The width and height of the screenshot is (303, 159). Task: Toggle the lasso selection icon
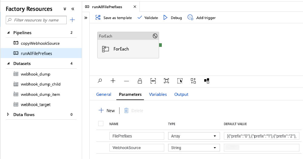pos(180,81)
